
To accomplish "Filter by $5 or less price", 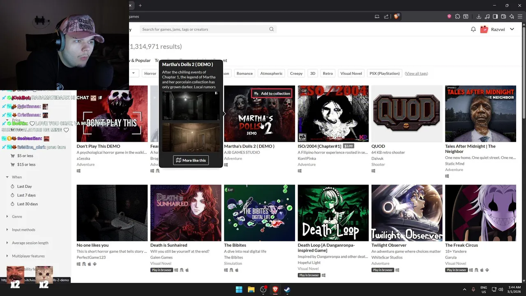I will click(x=25, y=156).
